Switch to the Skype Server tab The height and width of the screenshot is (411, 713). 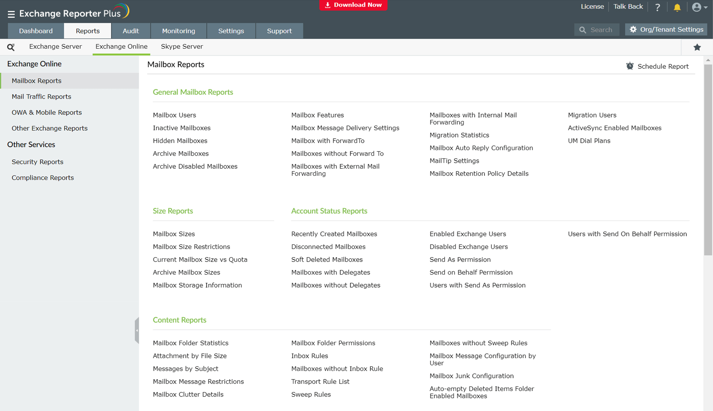click(182, 46)
